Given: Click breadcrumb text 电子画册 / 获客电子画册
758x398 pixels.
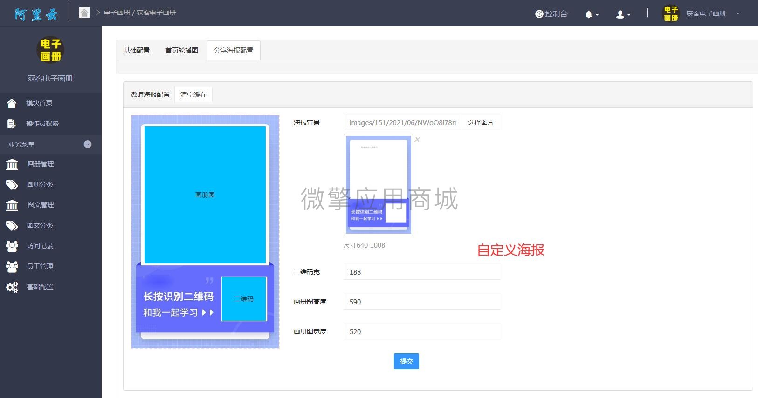Looking at the screenshot, I should click(x=140, y=13).
